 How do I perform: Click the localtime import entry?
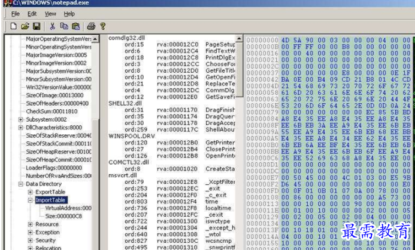218,208
